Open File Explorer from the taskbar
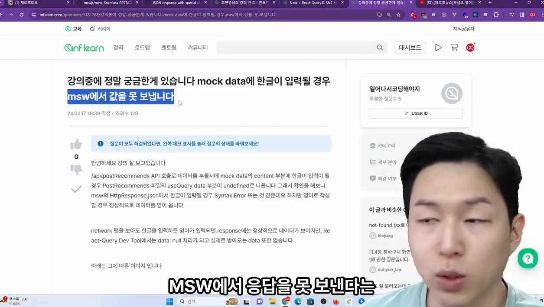 coord(273,301)
